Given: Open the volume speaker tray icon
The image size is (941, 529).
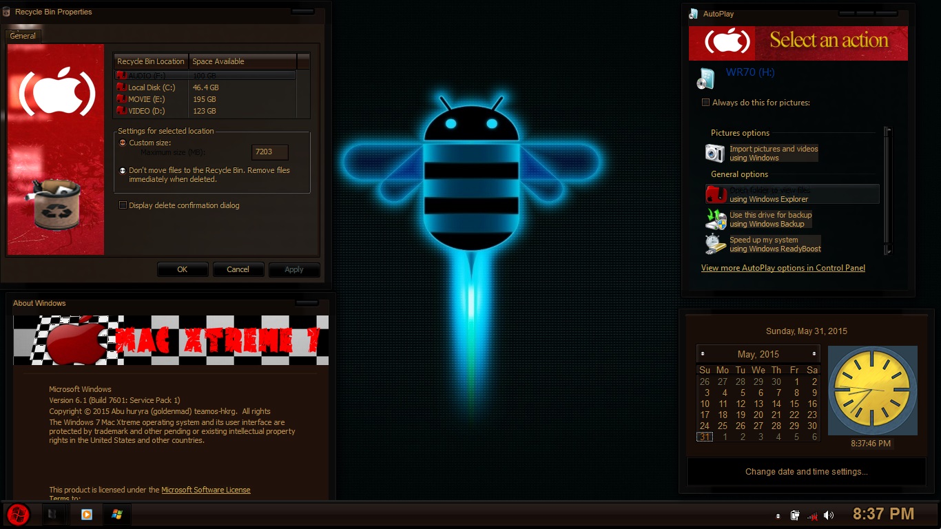Looking at the screenshot, I should point(829,515).
